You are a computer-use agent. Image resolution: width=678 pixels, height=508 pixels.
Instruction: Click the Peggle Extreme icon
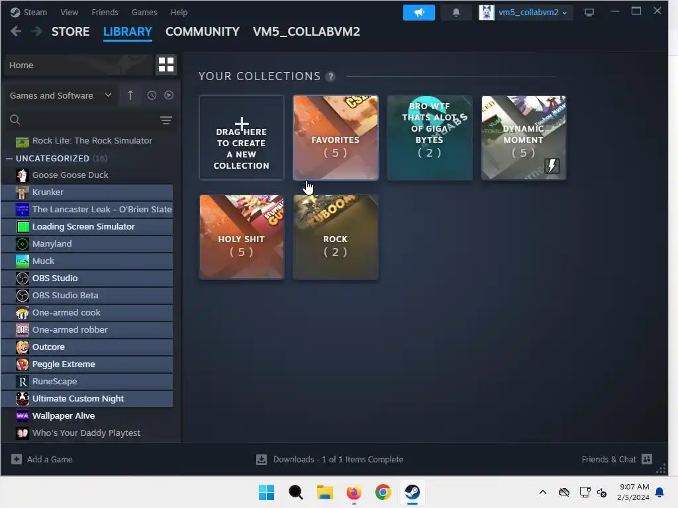(23, 364)
